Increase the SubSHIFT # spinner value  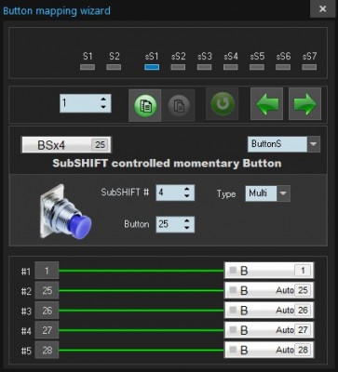[x=187, y=189]
